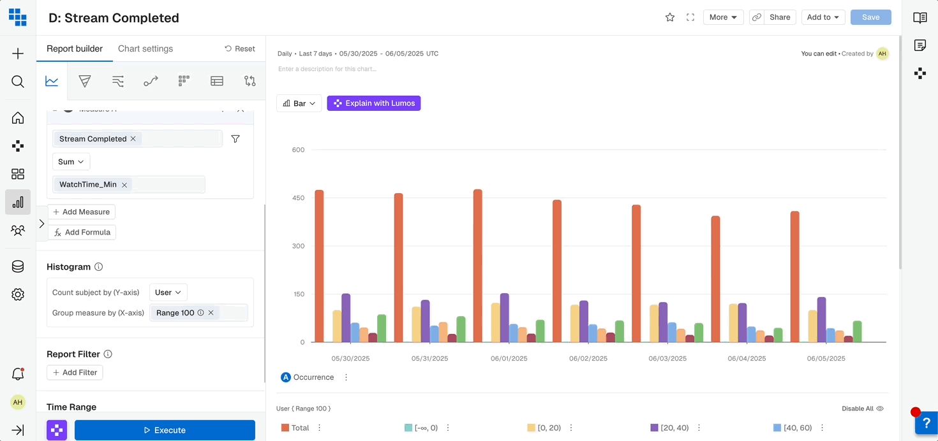
Task: Open the help question-mark widget
Action: point(927,423)
